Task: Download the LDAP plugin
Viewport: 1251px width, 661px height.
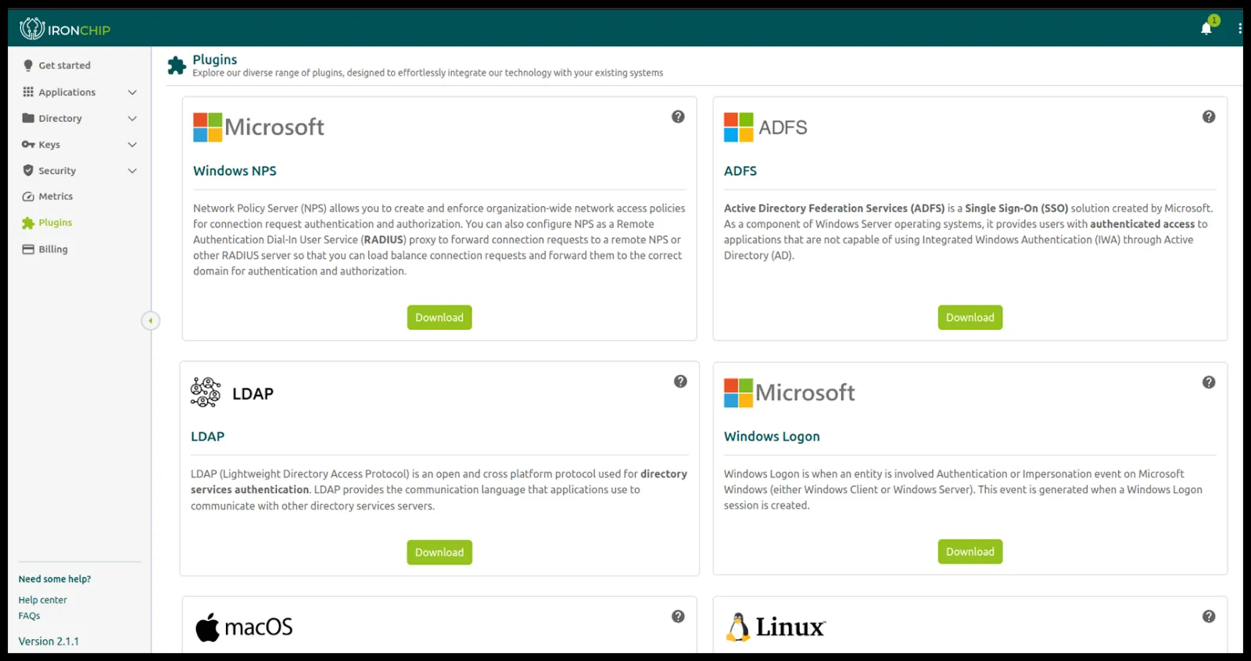Action: [439, 552]
